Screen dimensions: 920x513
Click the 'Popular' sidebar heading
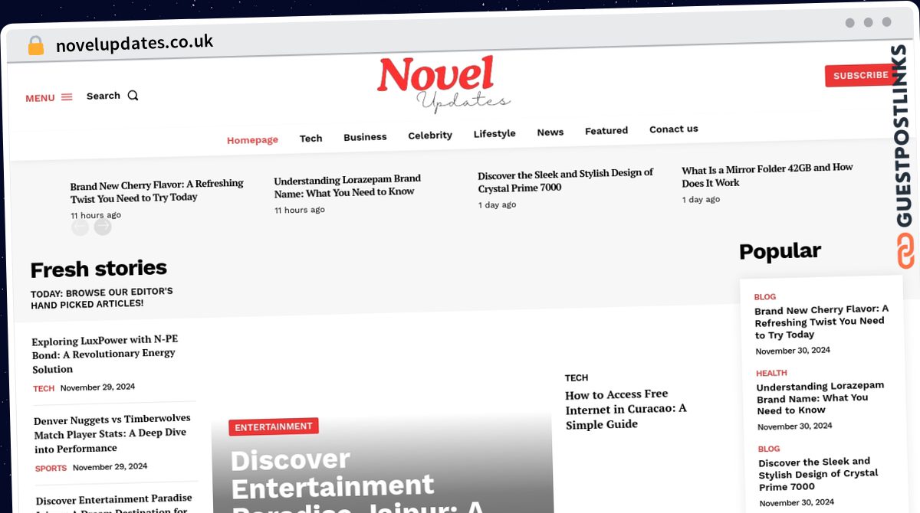[780, 251]
